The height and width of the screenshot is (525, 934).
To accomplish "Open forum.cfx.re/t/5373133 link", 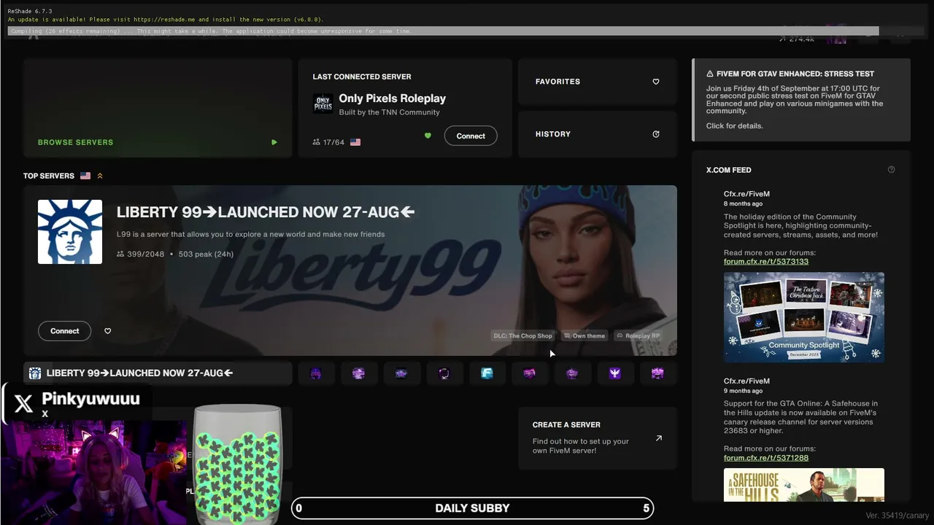I will [766, 262].
